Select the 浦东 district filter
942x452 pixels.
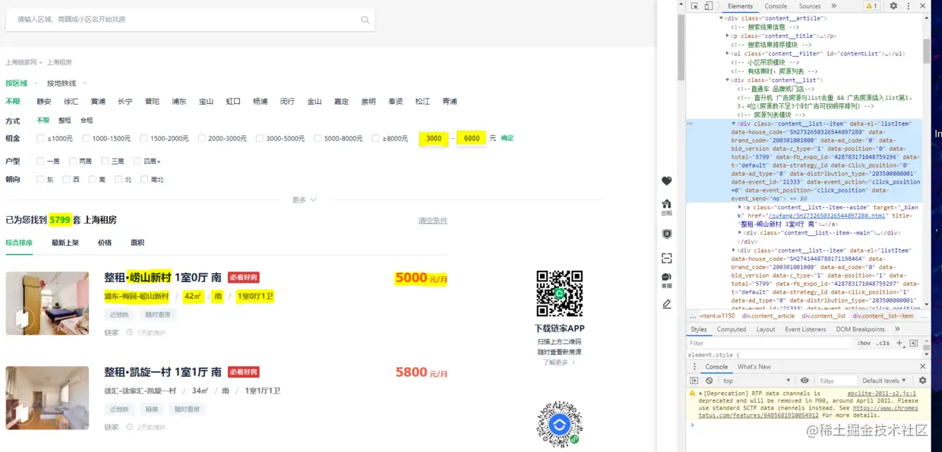(x=179, y=101)
